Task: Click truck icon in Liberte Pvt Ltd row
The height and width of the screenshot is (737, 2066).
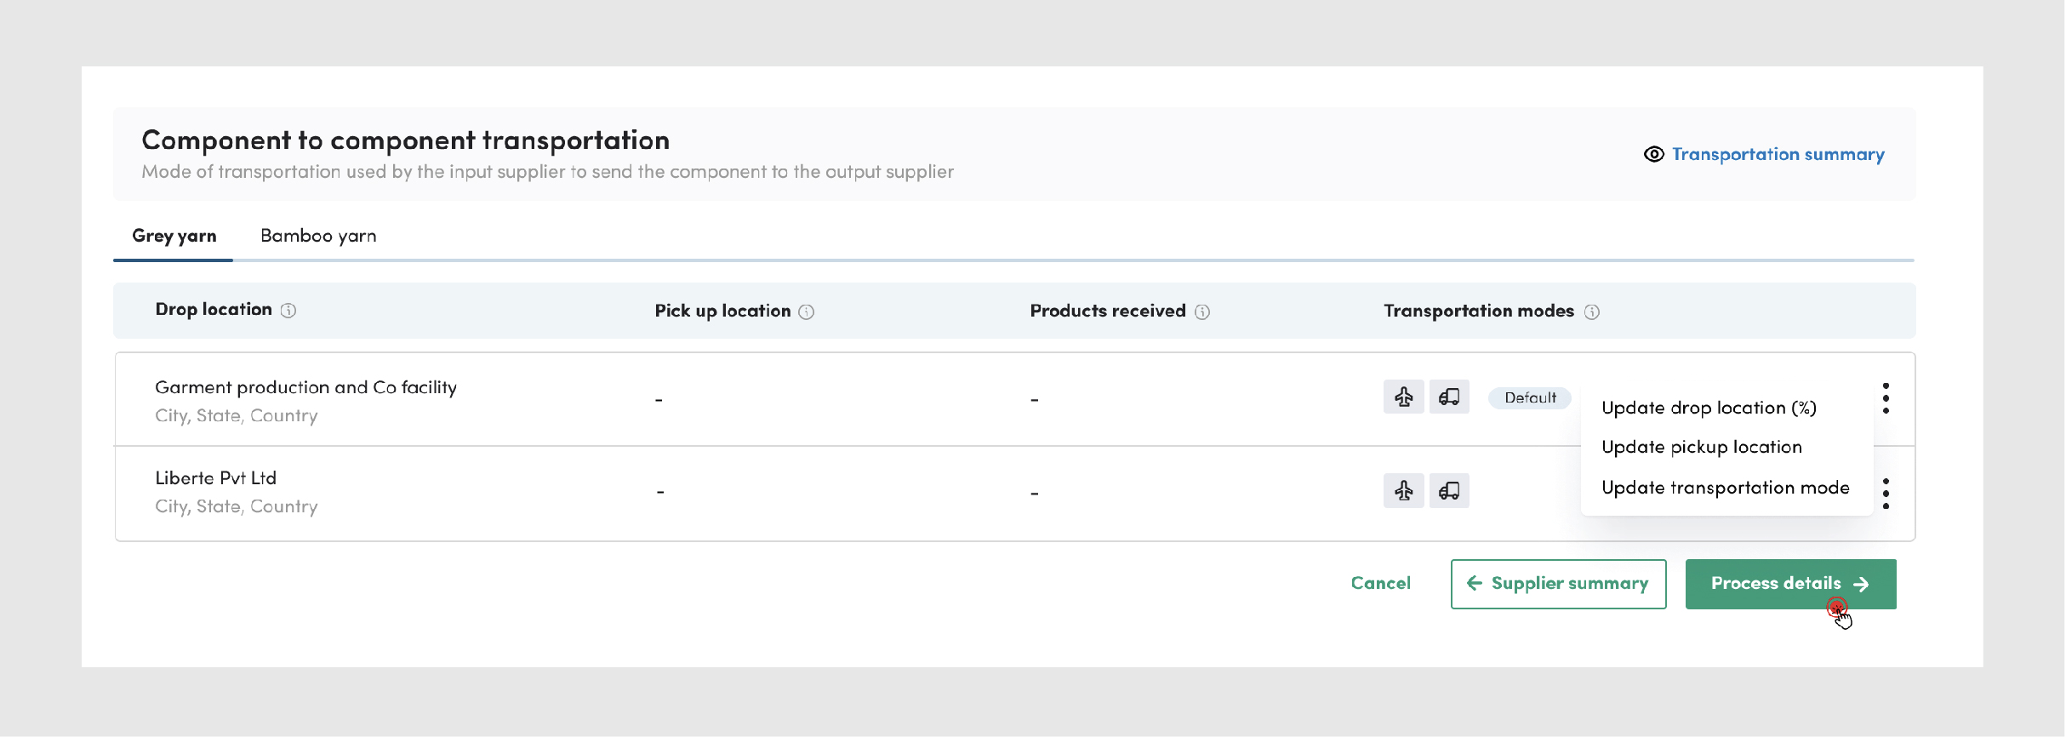Action: (1449, 490)
